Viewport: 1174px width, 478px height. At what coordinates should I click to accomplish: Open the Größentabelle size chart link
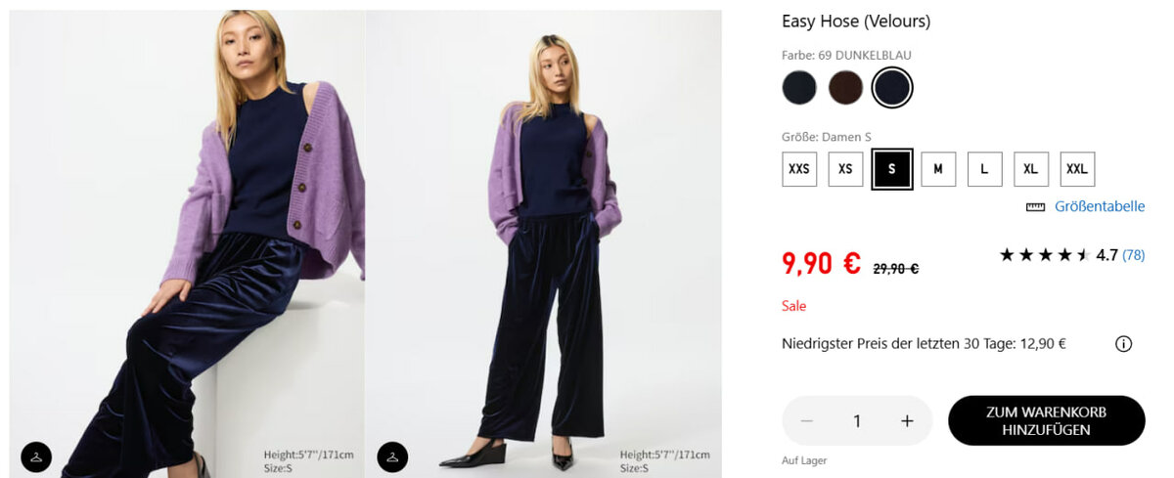[x=1100, y=207]
